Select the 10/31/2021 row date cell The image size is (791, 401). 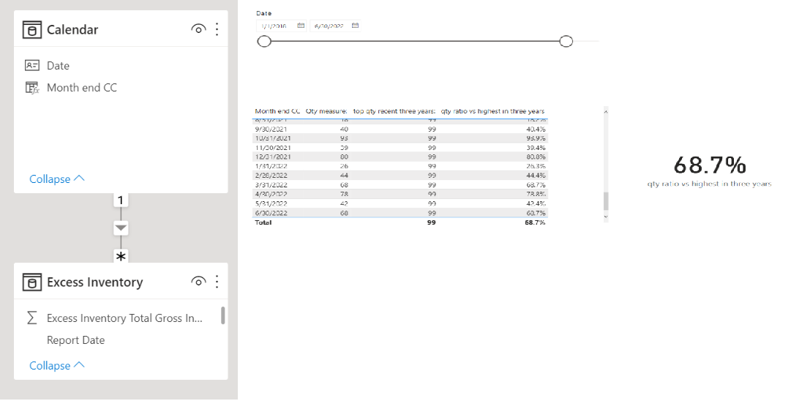tap(272, 138)
